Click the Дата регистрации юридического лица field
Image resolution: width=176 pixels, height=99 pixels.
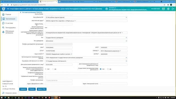(x=59, y=65)
